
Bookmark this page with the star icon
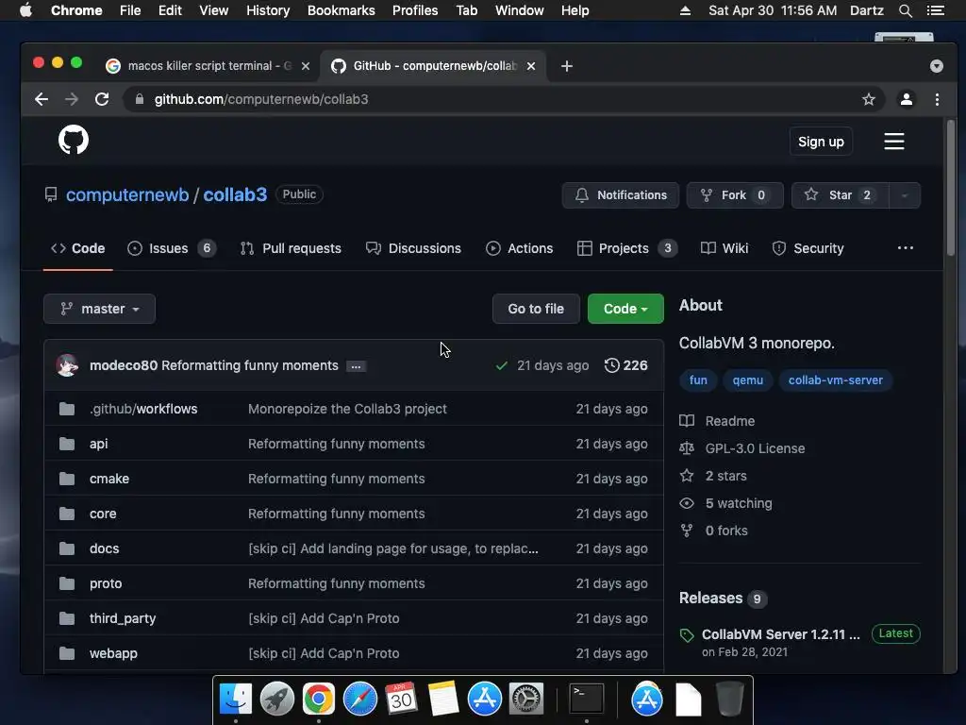869,99
